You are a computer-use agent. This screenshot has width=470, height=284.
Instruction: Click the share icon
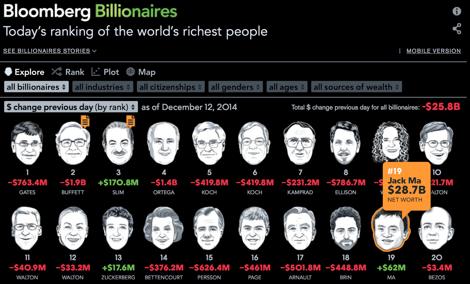457,29
